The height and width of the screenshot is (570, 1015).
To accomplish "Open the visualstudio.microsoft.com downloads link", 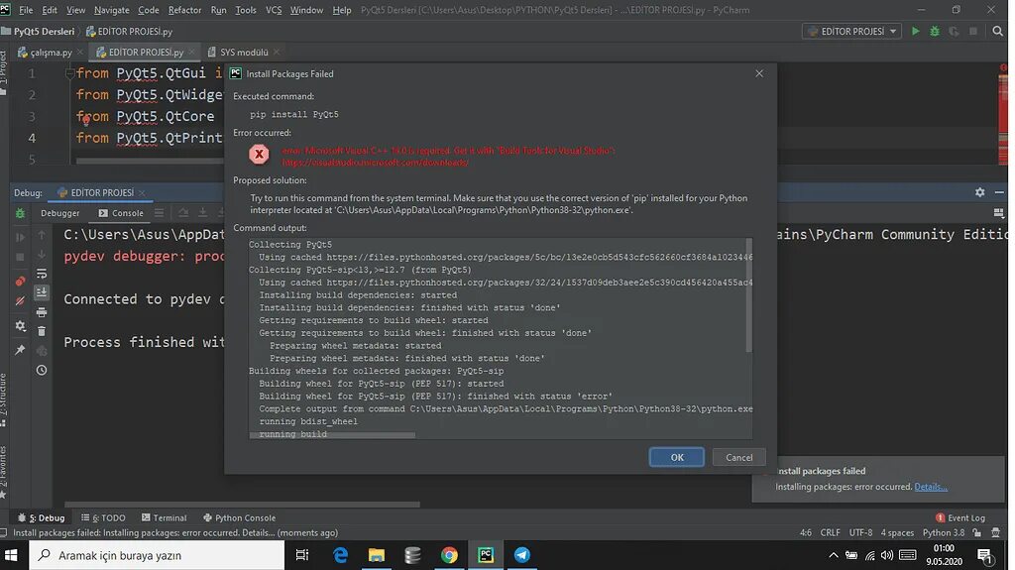I will [x=376, y=162].
